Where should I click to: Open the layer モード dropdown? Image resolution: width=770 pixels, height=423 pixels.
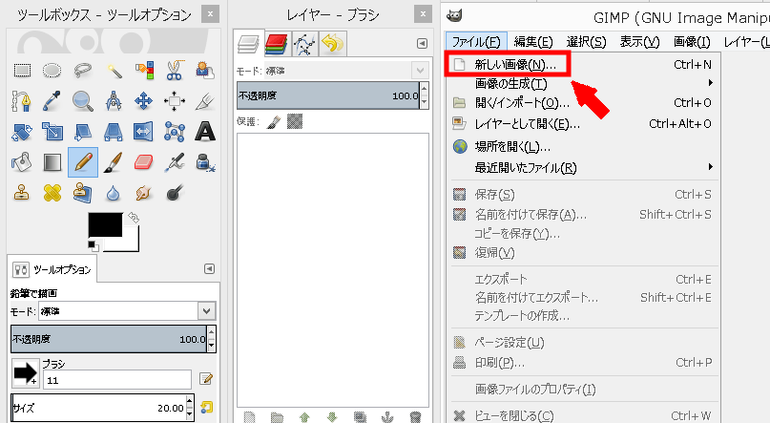[x=346, y=71]
